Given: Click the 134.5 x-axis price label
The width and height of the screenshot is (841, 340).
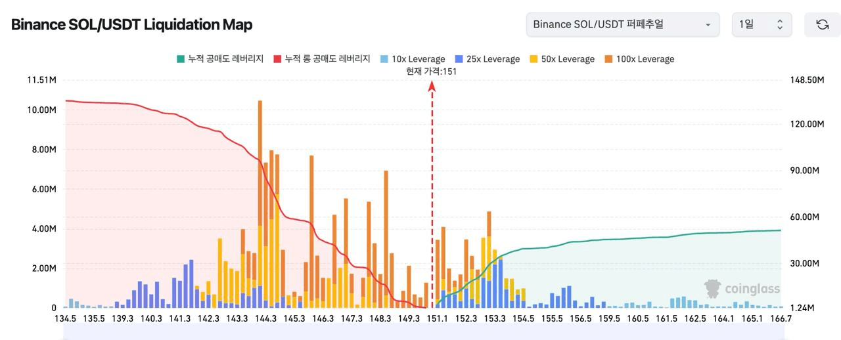Looking at the screenshot, I should coord(65,319).
